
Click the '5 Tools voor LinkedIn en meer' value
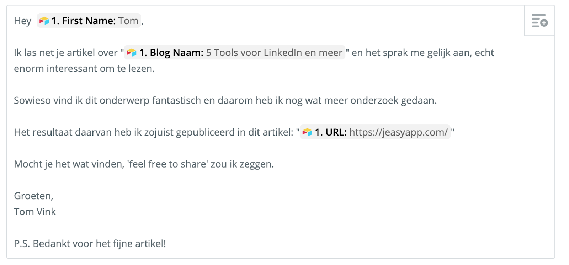coord(274,53)
